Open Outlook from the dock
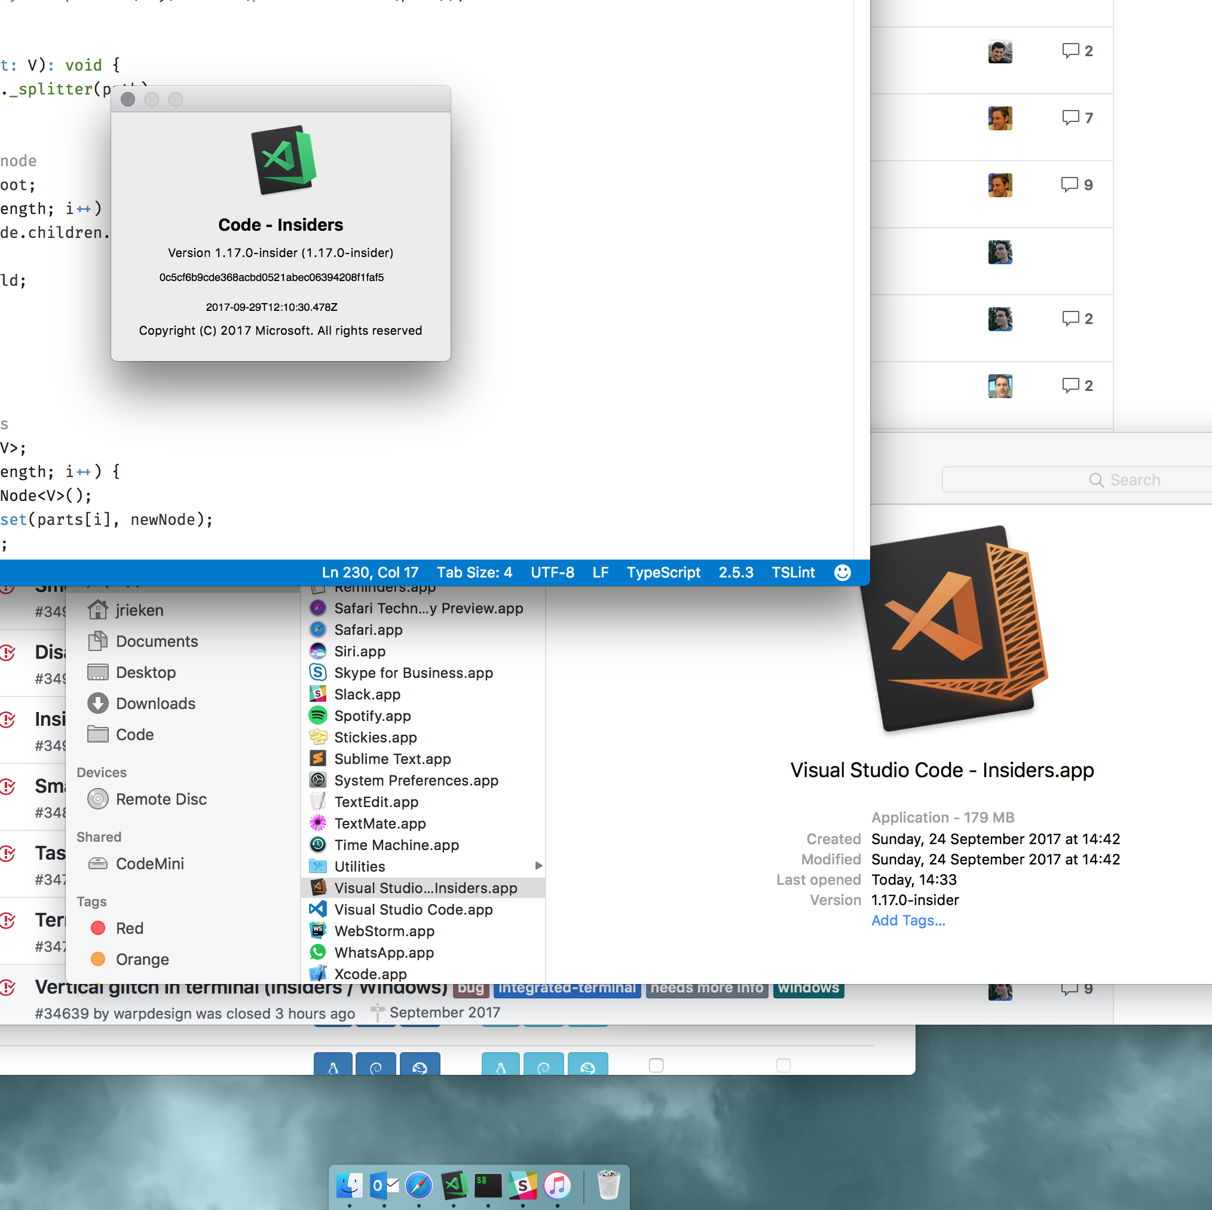Image resolution: width=1212 pixels, height=1210 pixels. point(384,1185)
